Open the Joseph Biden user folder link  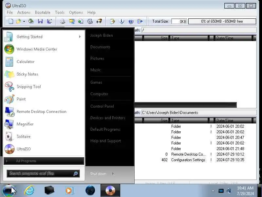[x=102, y=35]
